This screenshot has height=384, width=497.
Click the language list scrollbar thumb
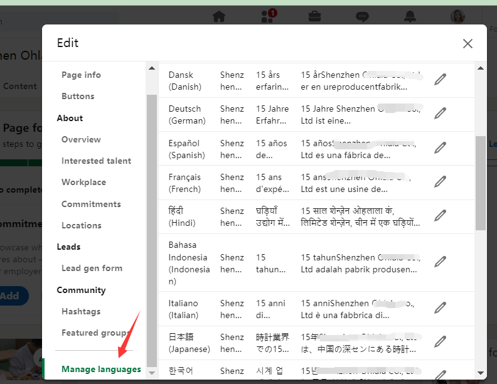click(x=481, y=183)
